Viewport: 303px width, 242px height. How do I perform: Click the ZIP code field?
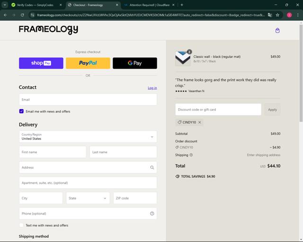tap(135, 198)
